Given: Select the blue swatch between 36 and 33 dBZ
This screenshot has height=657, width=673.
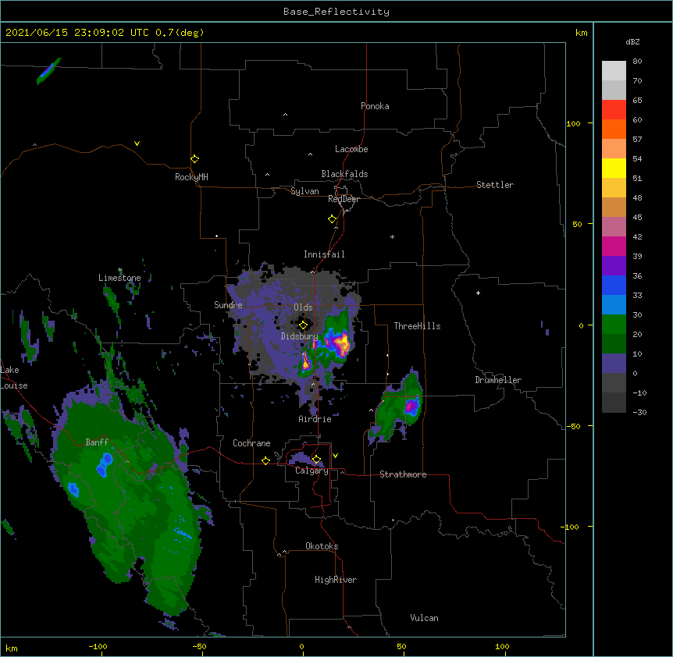Looking at the screenshot, I should click(x=614, y=285).
